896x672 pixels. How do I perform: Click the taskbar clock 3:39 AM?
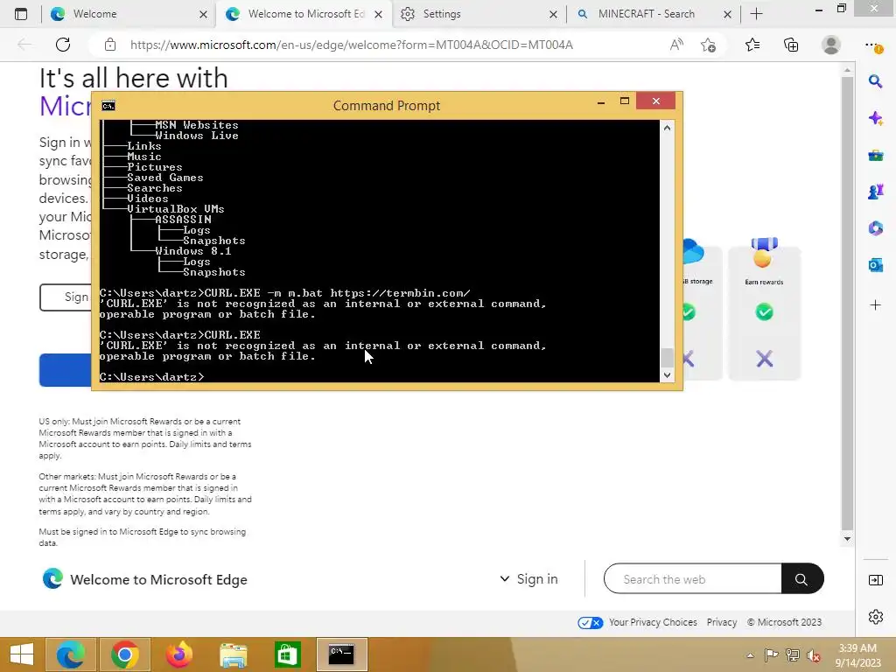tap(857, 648)
